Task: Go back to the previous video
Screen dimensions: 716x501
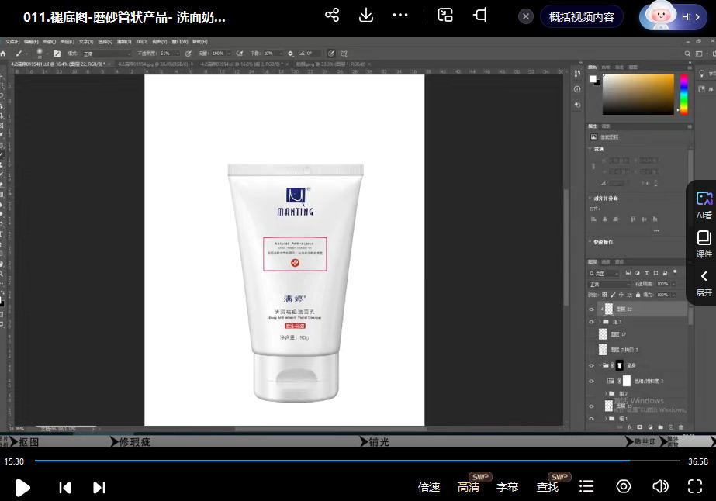Action: 65,487
